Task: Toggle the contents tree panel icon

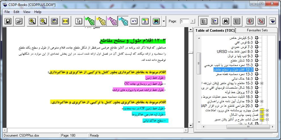Action: tap(204, 21)
